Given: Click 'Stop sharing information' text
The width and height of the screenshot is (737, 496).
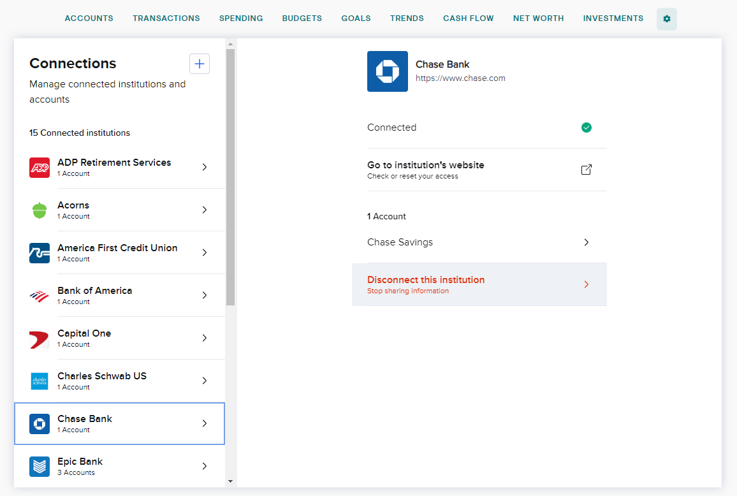Looking at the screenshot, I should (x=408, y=291).
